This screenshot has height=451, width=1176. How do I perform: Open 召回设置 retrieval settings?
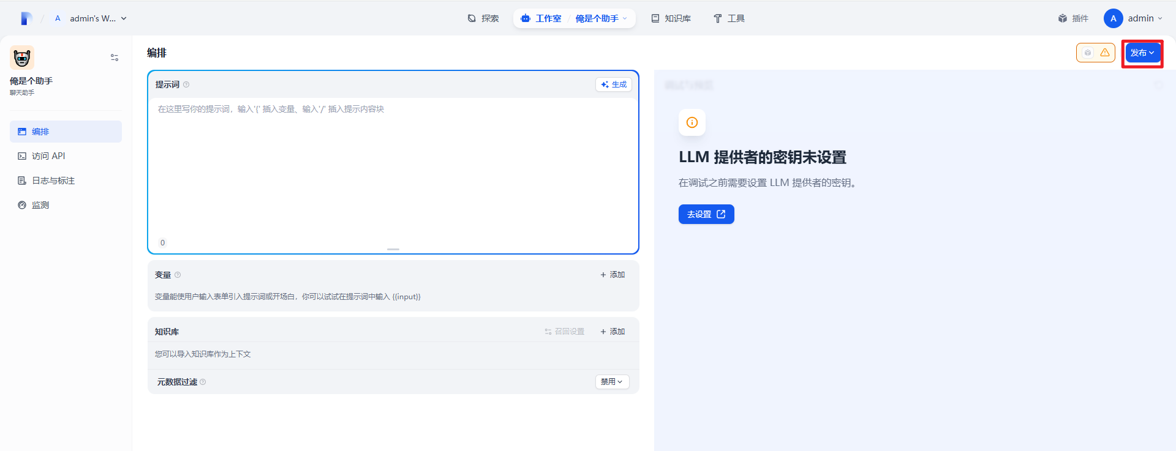(564, 331)
